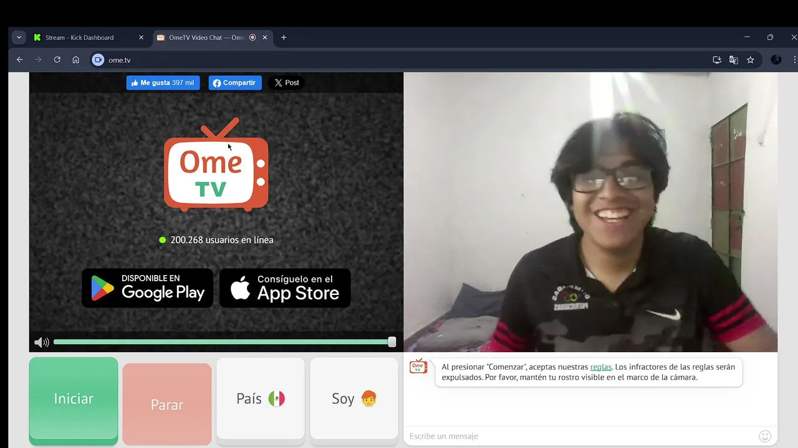Minimize the browser window
The height and width of the screenshot is (448, 798).
(747, 37)
